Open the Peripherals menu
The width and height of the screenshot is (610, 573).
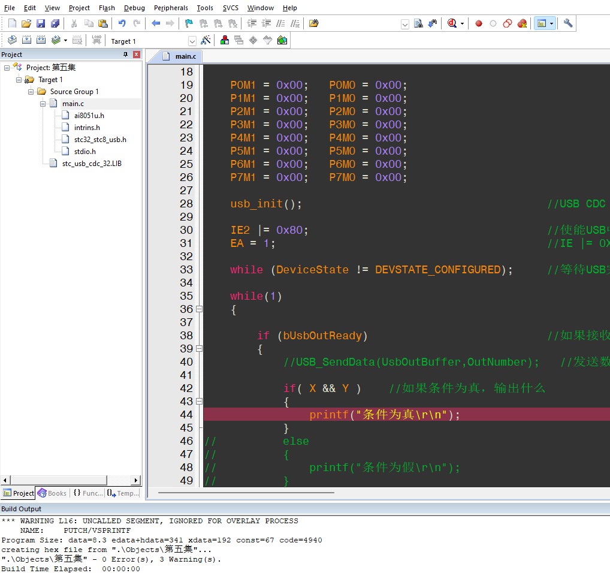pos(171,8)
